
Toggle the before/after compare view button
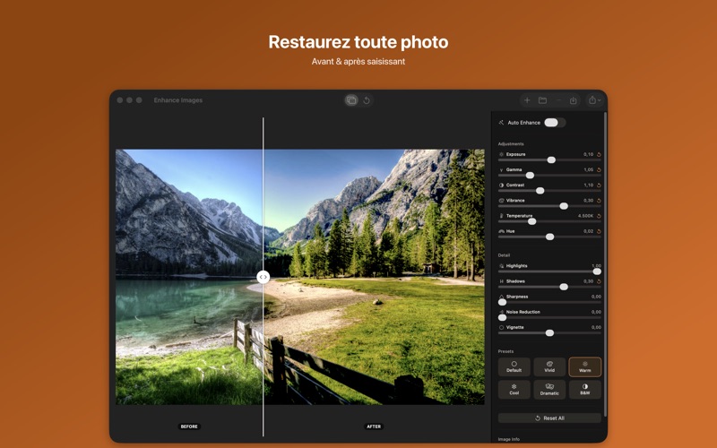click(x=351, y=100)
